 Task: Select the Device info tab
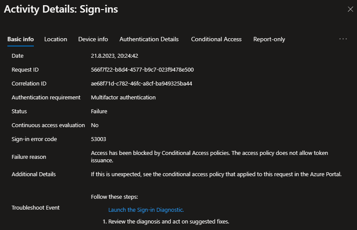93,39
